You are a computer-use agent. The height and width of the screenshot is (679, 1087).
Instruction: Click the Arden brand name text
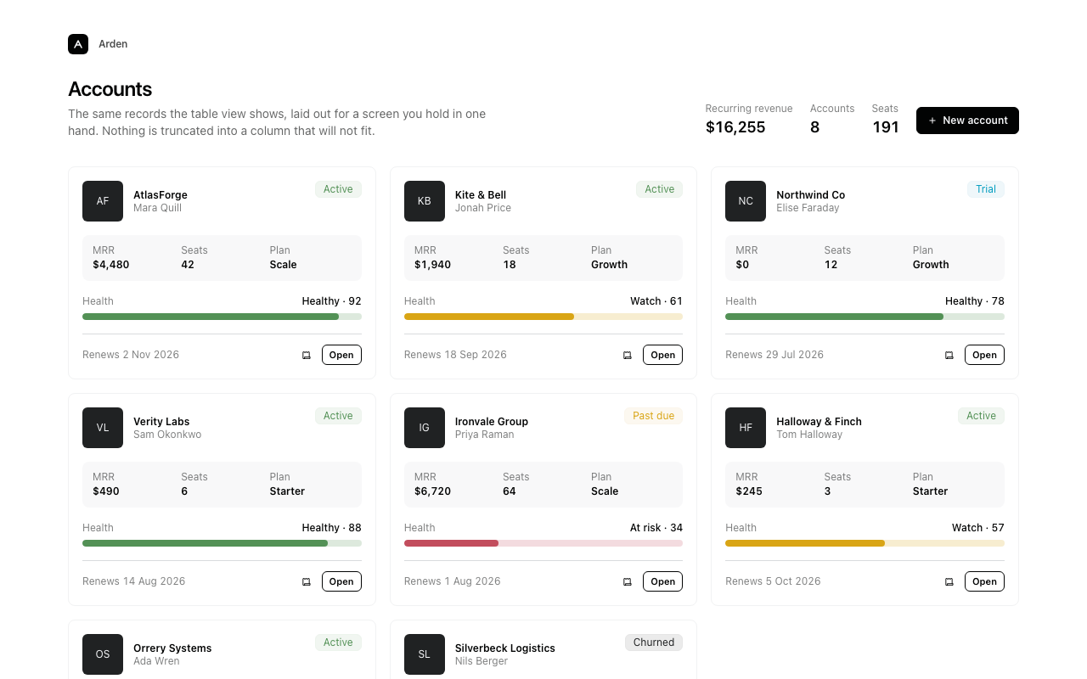[113, 44]
